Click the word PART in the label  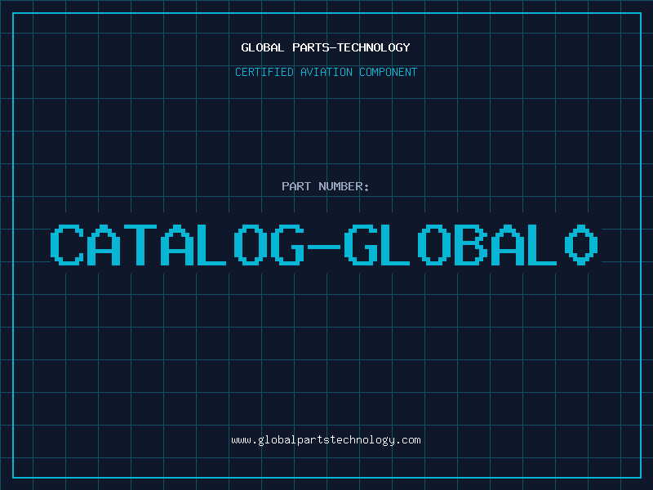pyautogui.click(x=295, y=186)
